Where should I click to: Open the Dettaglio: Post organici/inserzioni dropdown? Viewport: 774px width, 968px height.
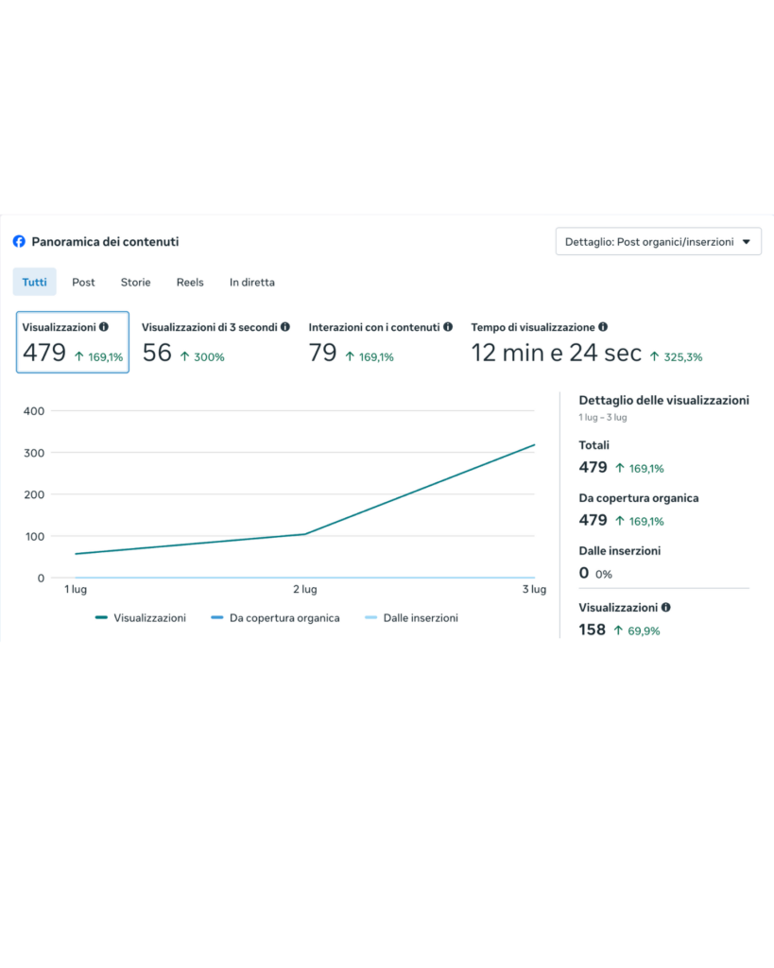[658, 241]
